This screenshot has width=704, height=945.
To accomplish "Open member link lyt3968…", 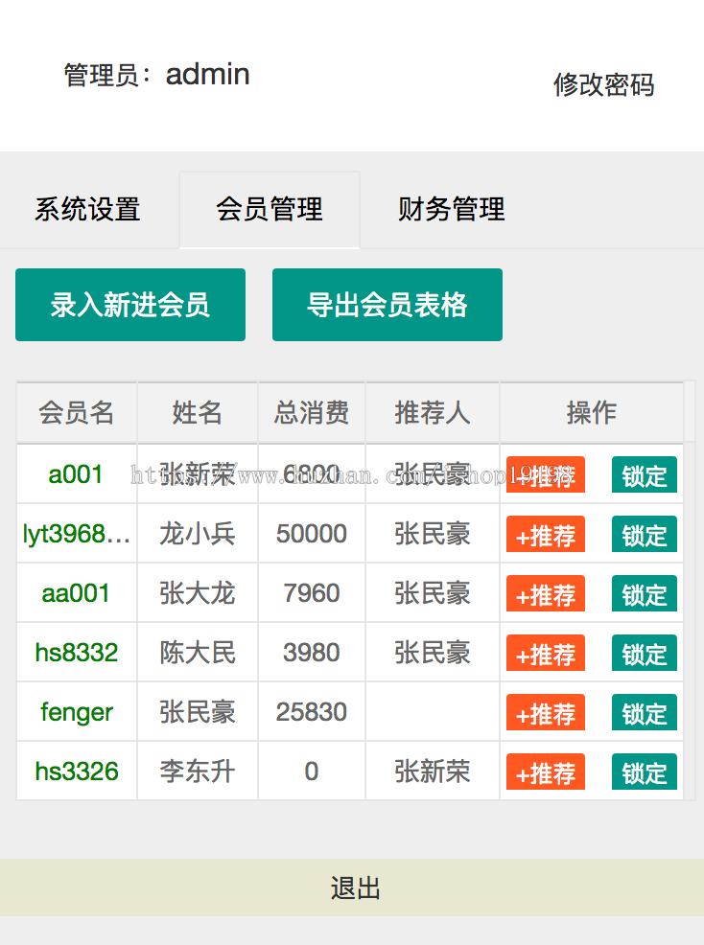I will (77, 534).
